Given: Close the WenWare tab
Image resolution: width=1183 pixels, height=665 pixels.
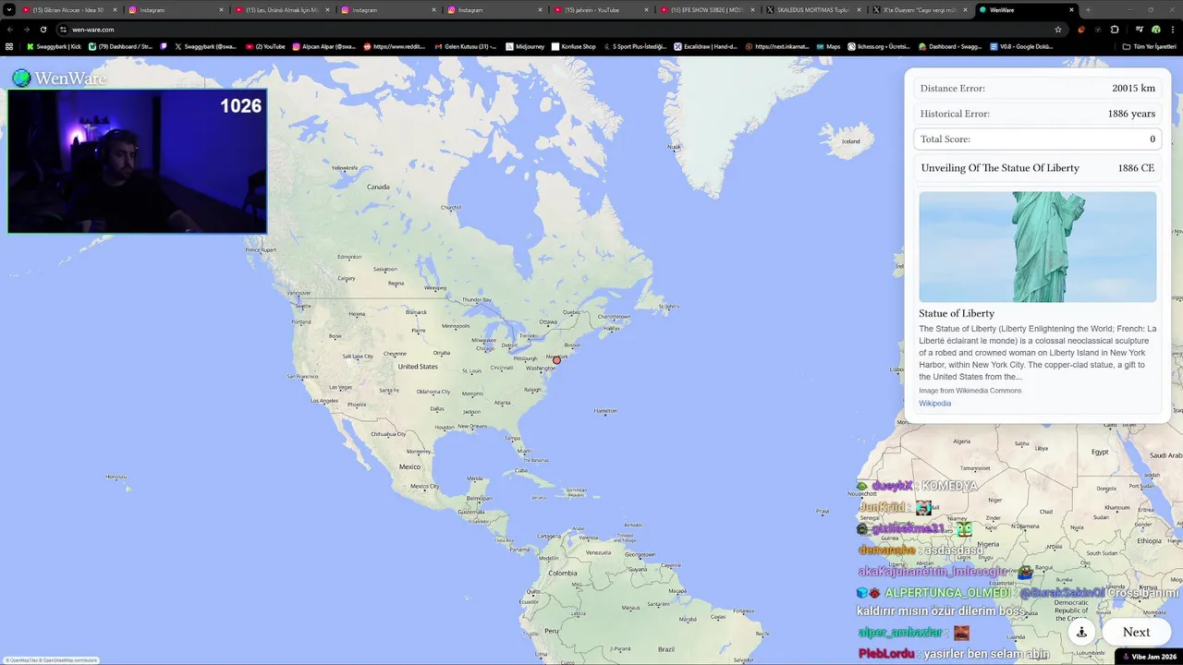Looking at the screenshot, I should click(x=1071, y=10).
